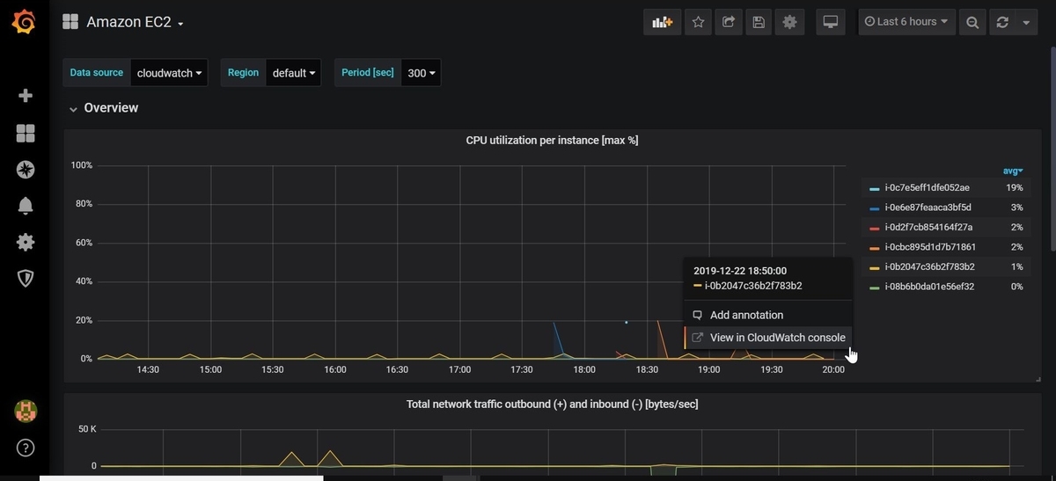Viewport: 1056px width, 481px height.
Task: Click the Grafana logo home icon
Action: [25, 22]
